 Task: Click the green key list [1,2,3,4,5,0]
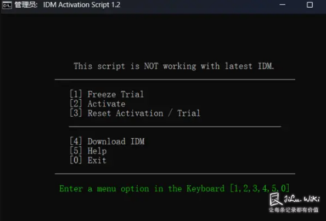pos(260,189)
